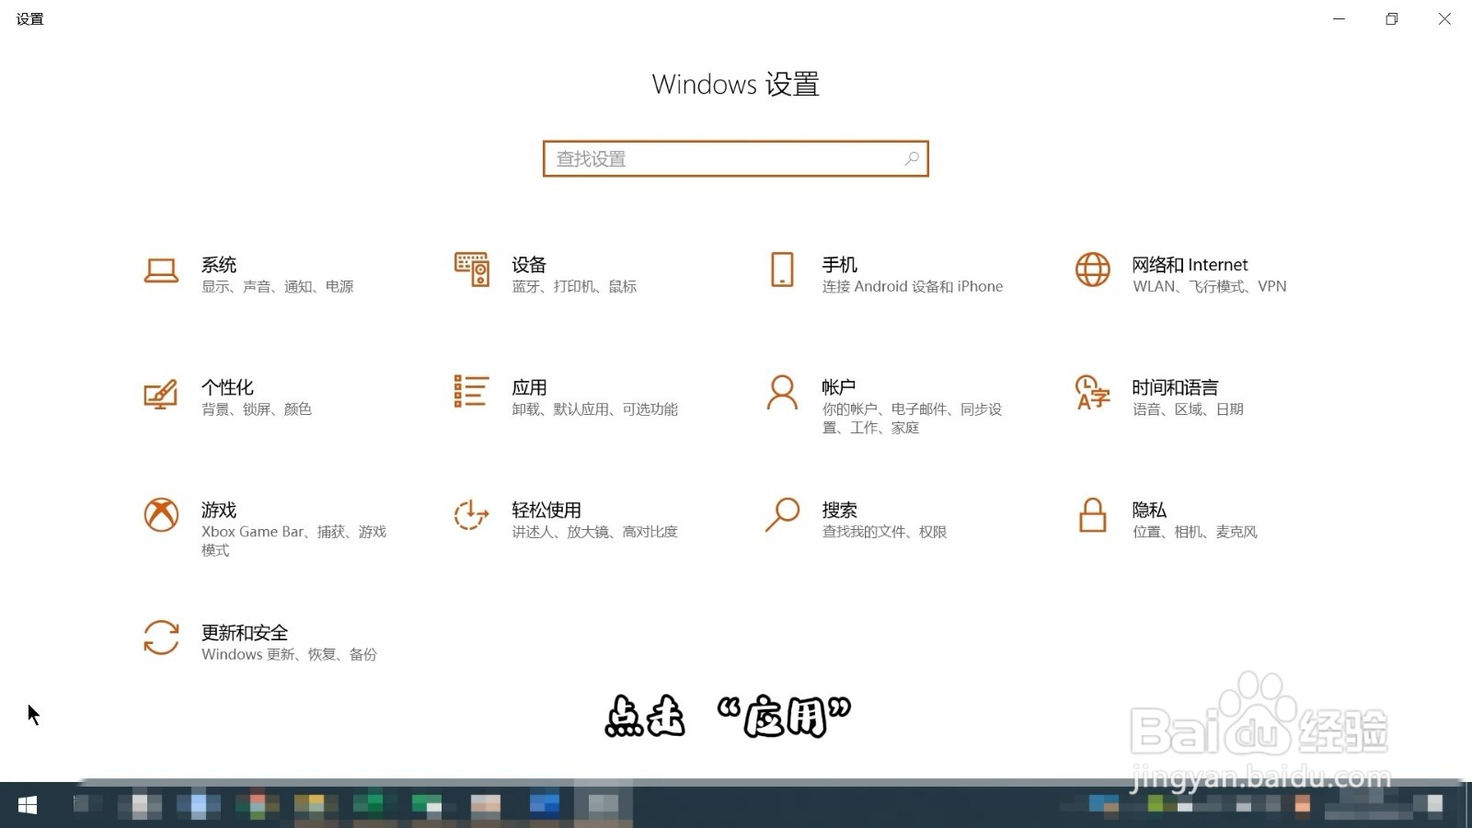Click the magnifier icon in search box

point(911,158)
